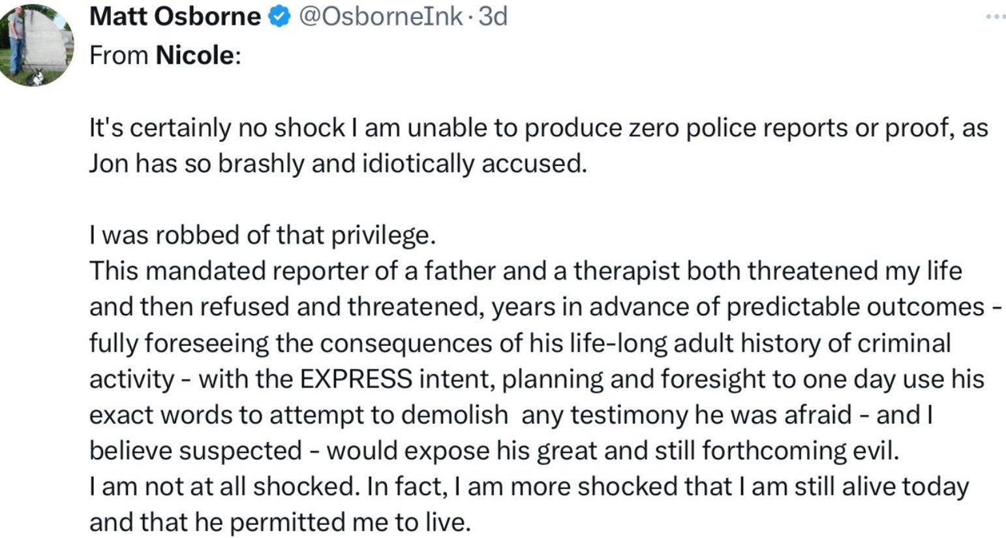Click the line starting fully foreseeing the consequences
Screen dimensions: 1006x538
pyautogui.click(x=520, y=343)
